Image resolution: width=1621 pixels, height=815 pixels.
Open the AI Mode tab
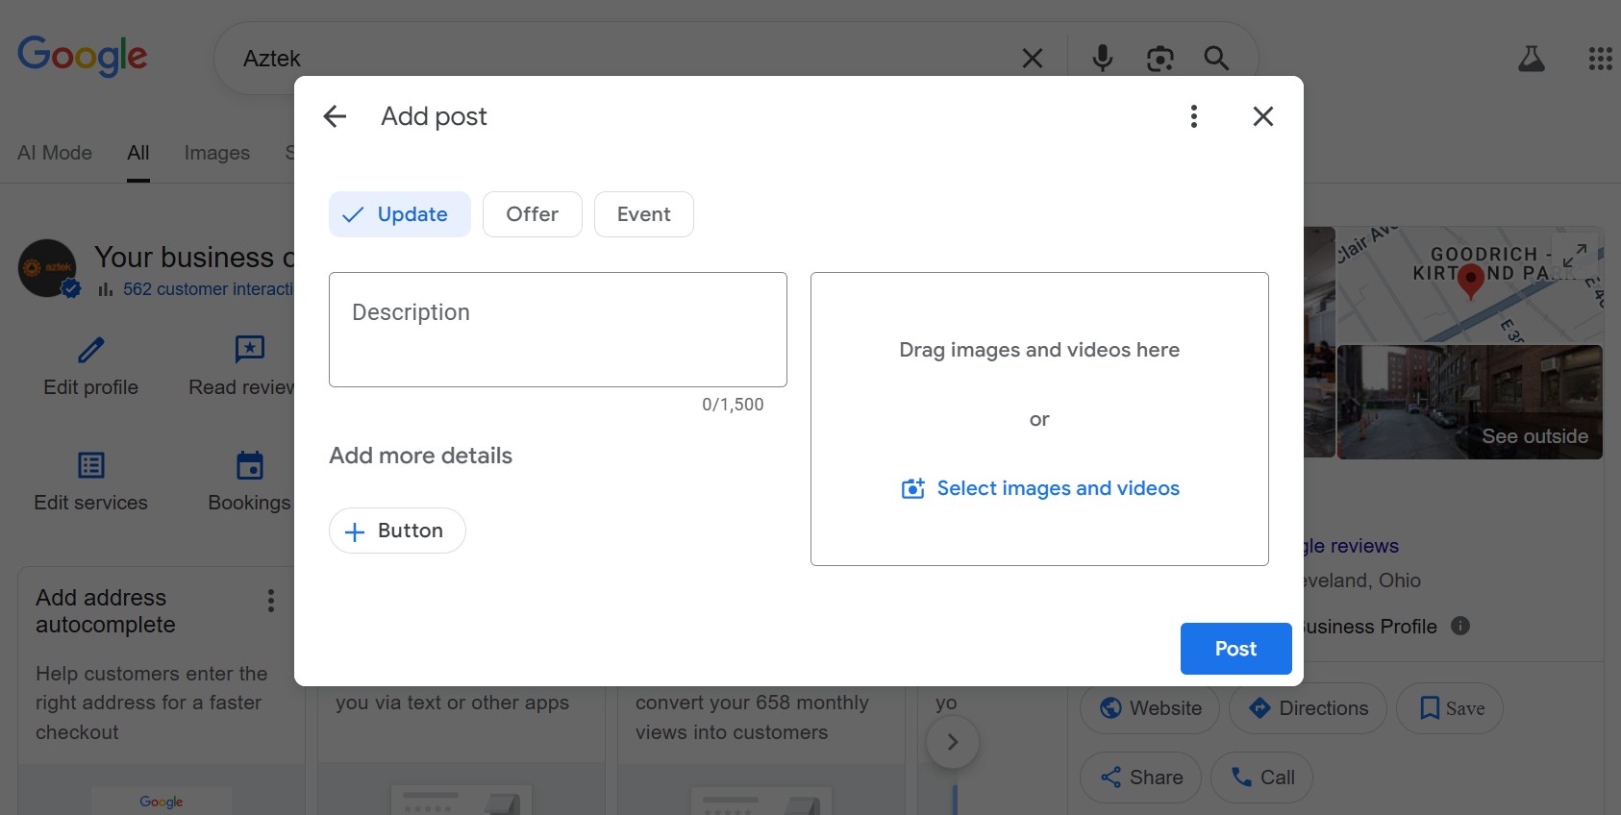tap(55, 153)
